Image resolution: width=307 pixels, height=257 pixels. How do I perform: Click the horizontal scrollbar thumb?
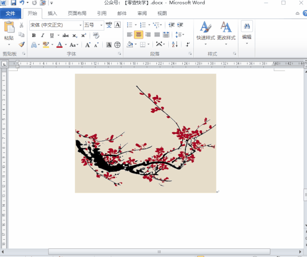(159, 252)
